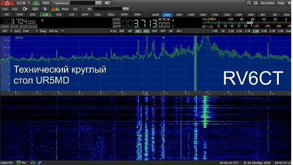Click the printer-like icon near Настройки

pos(255,3)
